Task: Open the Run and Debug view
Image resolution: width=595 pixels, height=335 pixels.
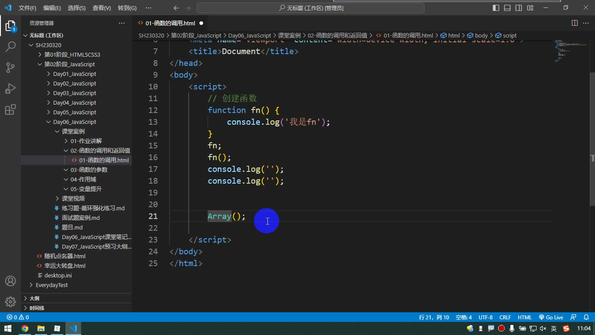Action: point(10,89)
